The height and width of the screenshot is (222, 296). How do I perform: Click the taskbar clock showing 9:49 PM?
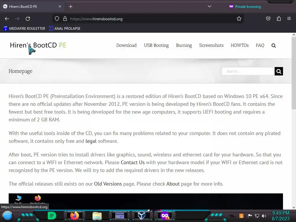click(280, 216)
